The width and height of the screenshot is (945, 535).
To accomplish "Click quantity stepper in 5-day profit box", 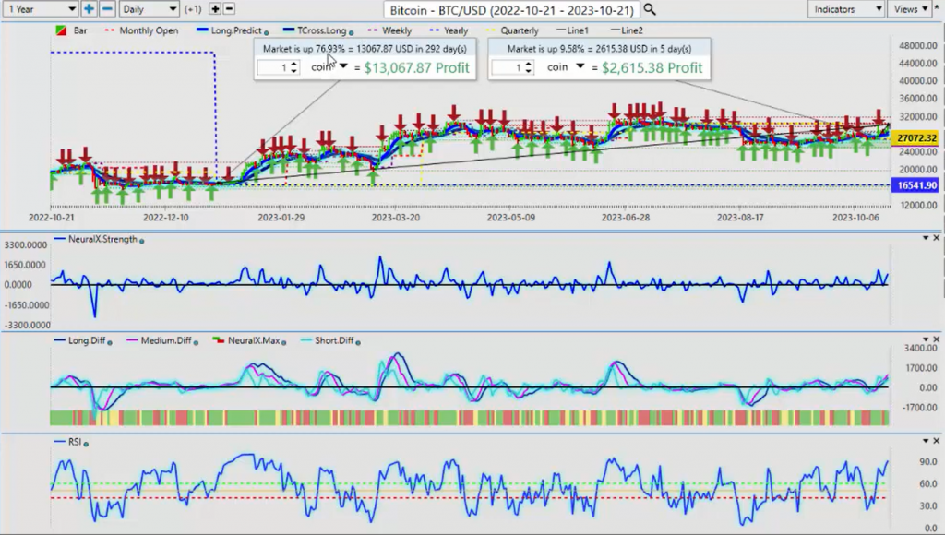I will tap(529, 67).
